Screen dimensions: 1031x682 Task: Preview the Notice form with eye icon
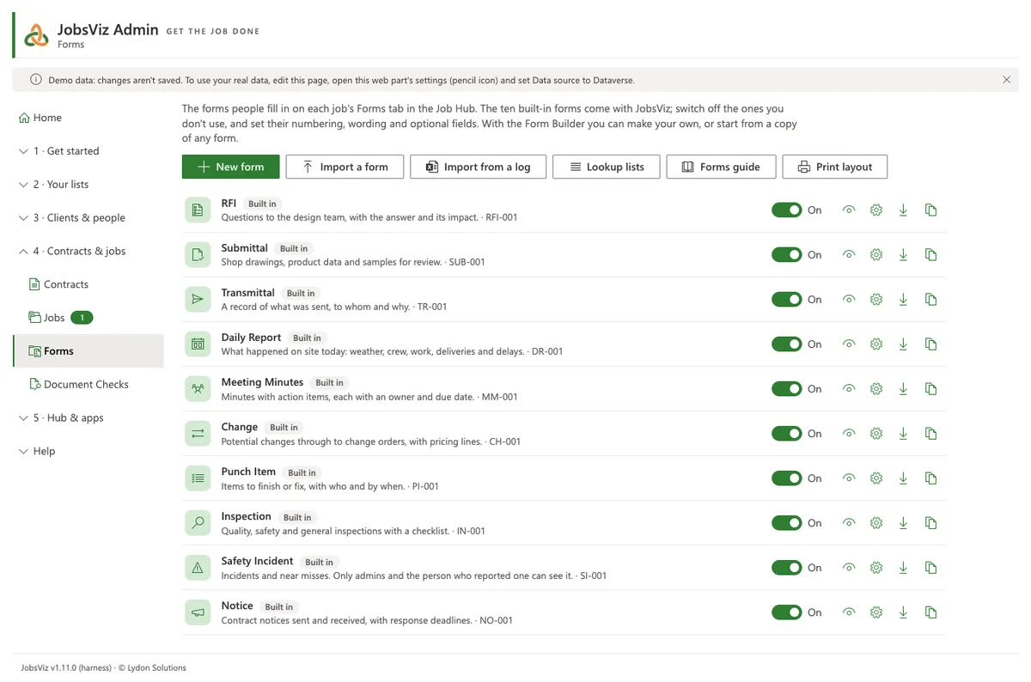[x=849, y=612]
